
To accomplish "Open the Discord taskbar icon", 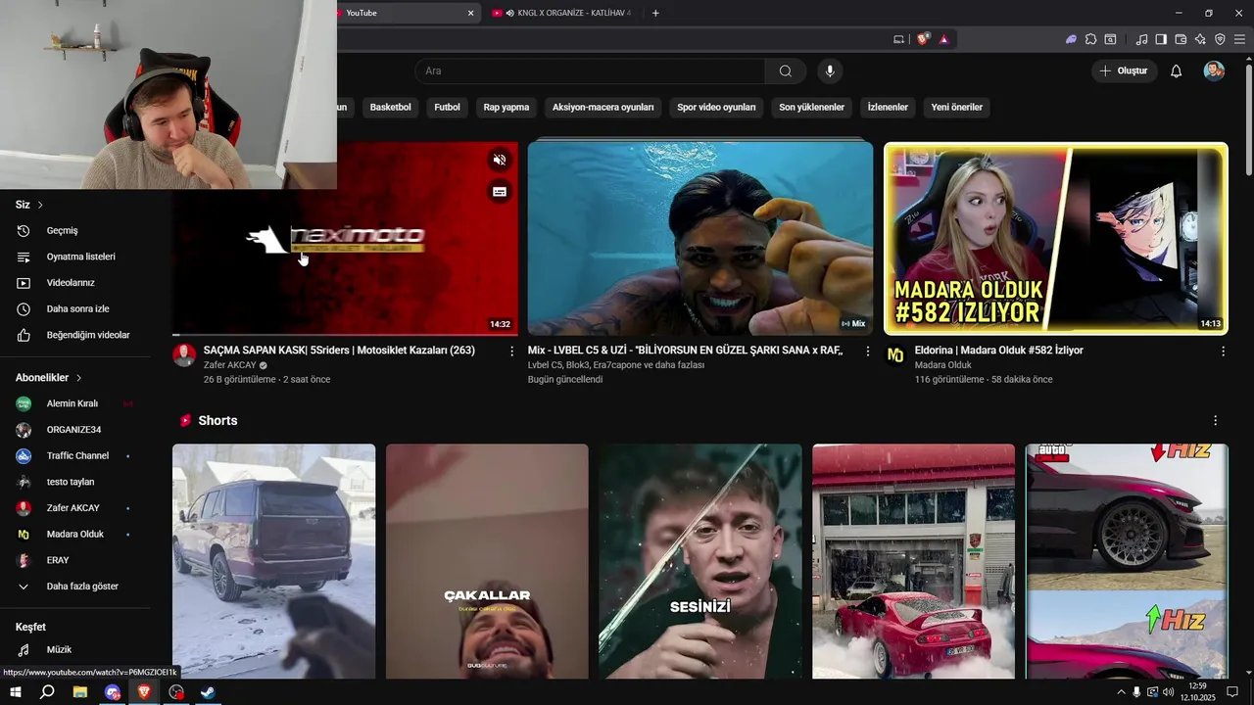I will click(113, 691).
